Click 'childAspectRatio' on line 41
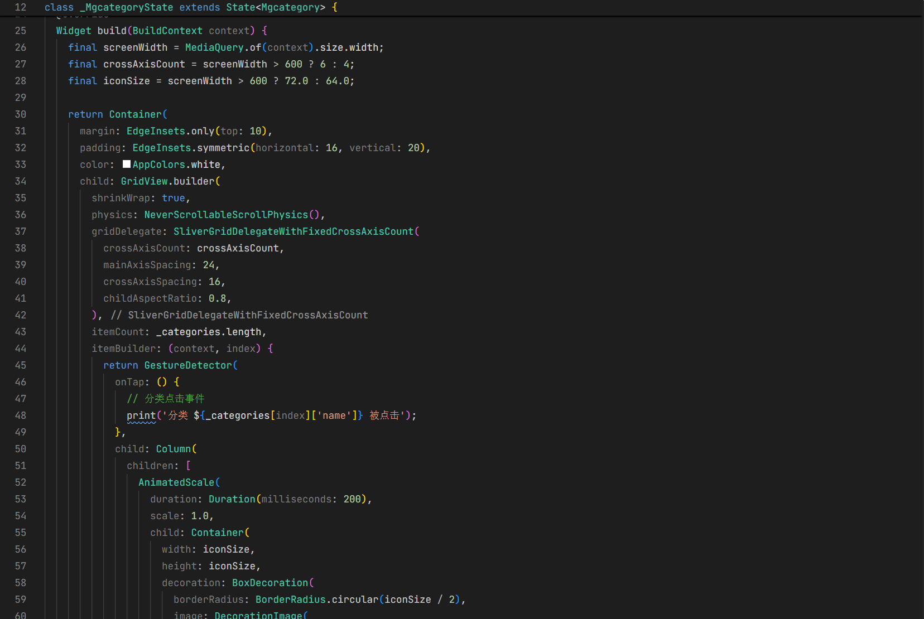The width and height of the screenshot is (924, 619). tap(150, 298)
